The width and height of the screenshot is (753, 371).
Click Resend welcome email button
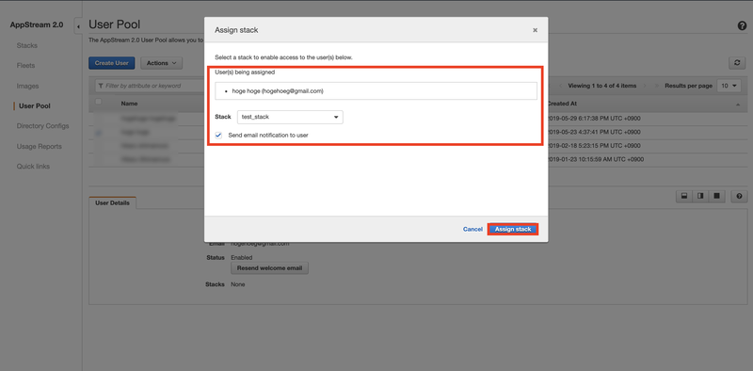click(269, 268)
